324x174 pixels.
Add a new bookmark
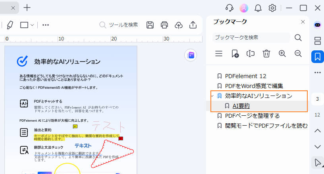point(235,54)
